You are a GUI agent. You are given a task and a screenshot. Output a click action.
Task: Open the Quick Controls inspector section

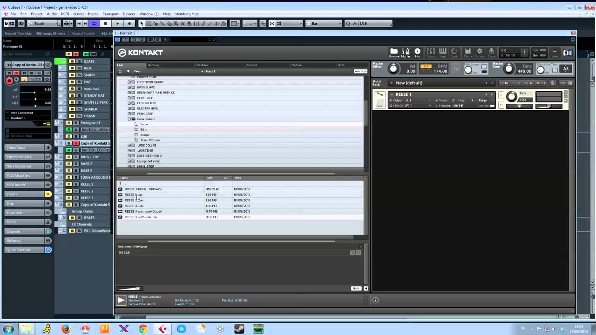[x=28, y=250]
